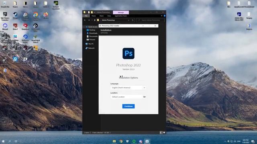Screen dimensions: 257x144
Task: Click the Default Location input field
Action: coord(126,97)
